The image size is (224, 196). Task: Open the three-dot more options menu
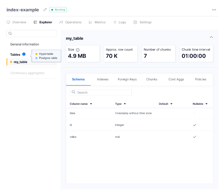click(214, 10)
